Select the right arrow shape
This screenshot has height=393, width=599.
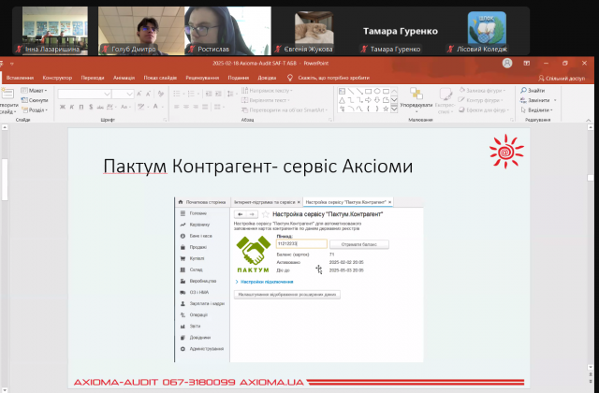pyautogui.click(x=368, y=100)
